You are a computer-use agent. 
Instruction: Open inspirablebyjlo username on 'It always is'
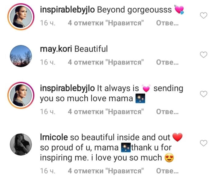coord(67,89)
